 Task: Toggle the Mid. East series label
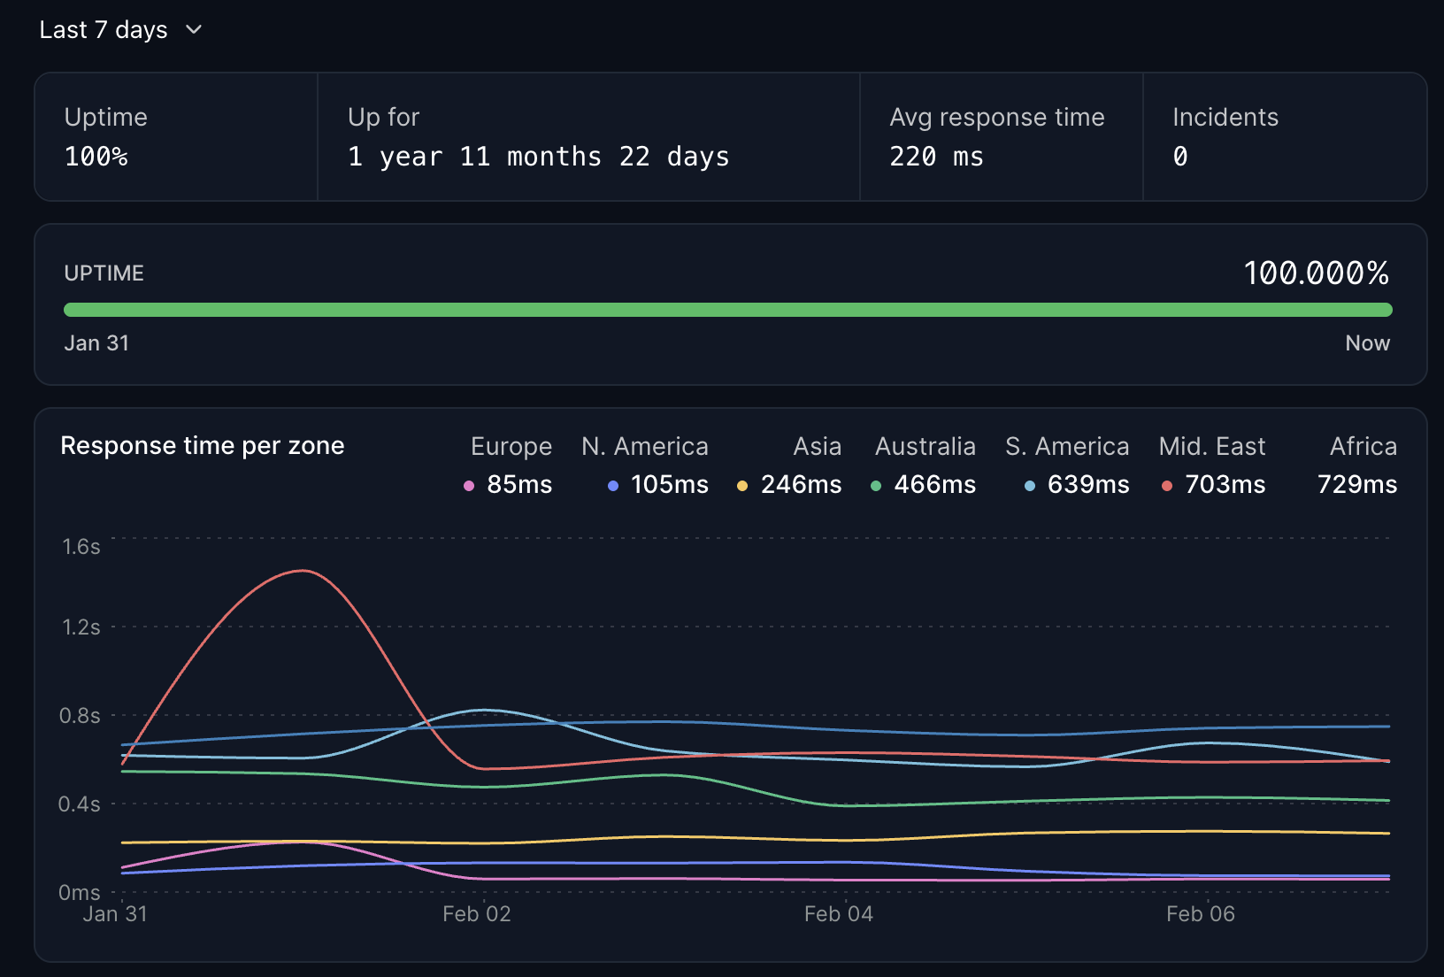tap(1211, 446)
